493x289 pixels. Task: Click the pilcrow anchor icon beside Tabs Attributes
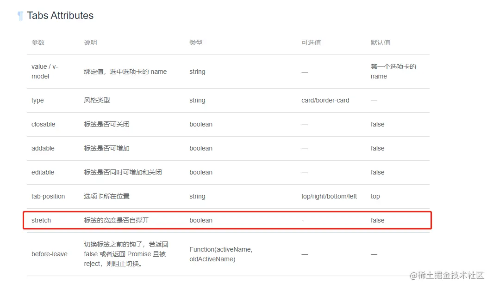point(19,15)
